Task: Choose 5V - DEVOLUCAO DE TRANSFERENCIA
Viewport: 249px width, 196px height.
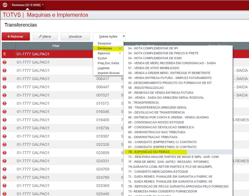Action: 178,112
